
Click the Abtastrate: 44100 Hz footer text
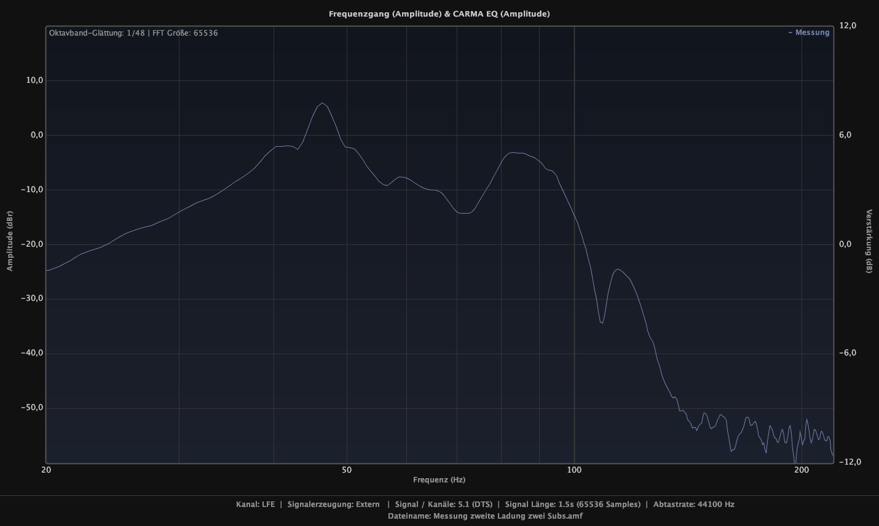(693, 505)
